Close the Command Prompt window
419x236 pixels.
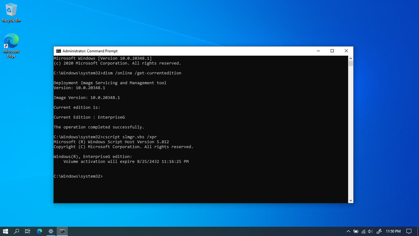346,51
